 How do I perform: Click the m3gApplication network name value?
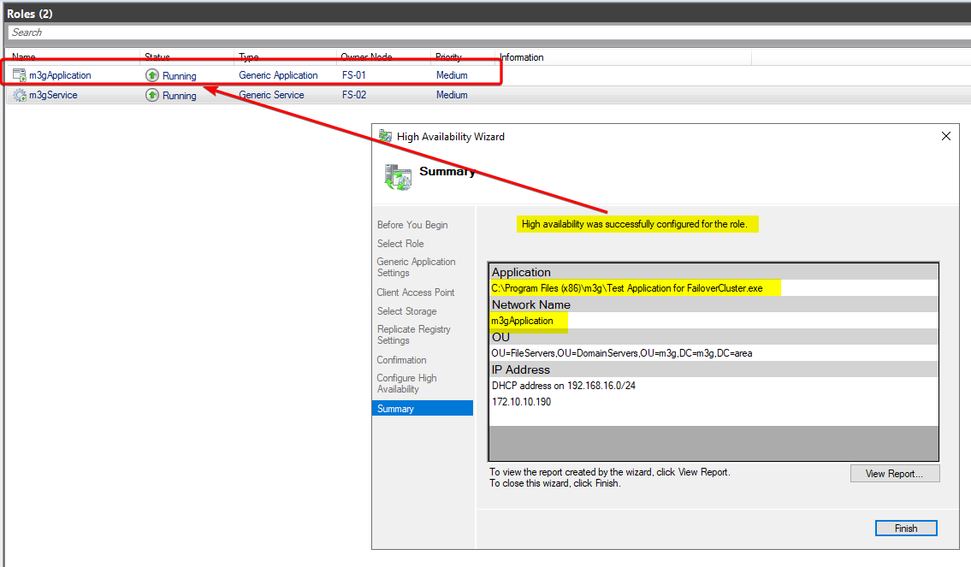[x=522, y=321]
